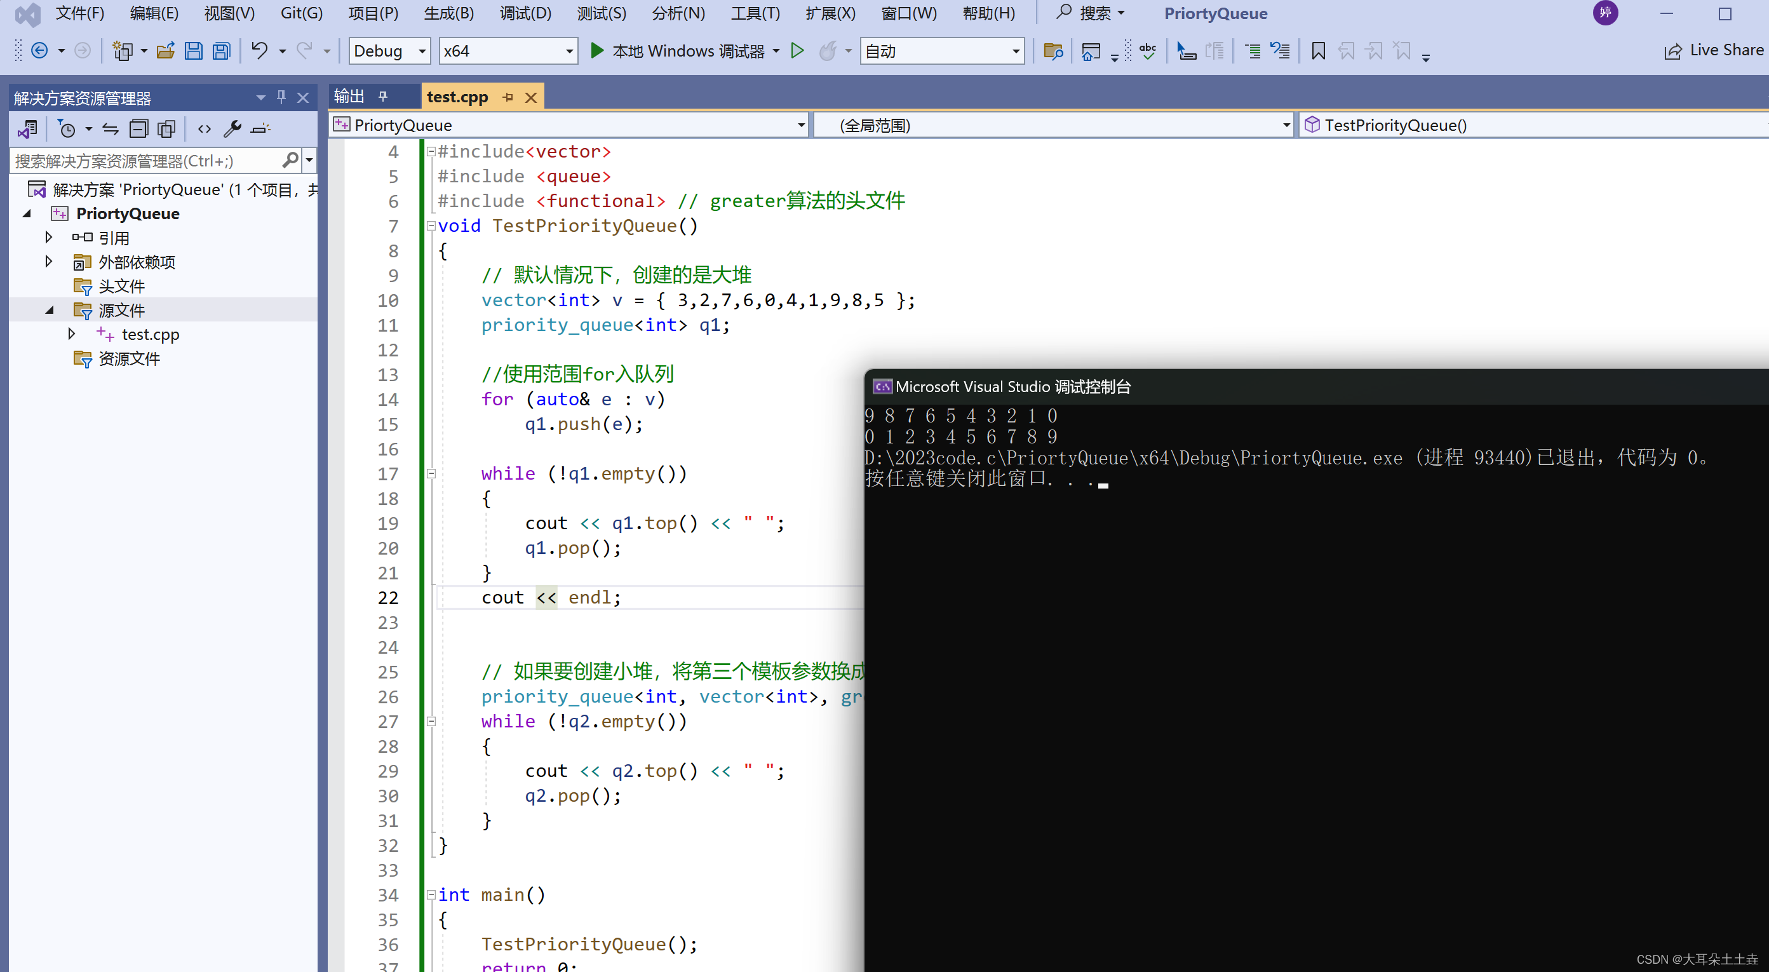Image resolution: width=1769 pixels, height=972 pixels.
Task: Click the Open File folder icon
Action: pyautogui.click(x=166, y=51)
